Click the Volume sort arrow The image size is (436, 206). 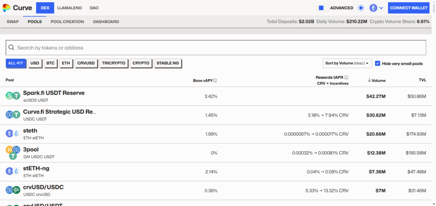coord(369,80)
